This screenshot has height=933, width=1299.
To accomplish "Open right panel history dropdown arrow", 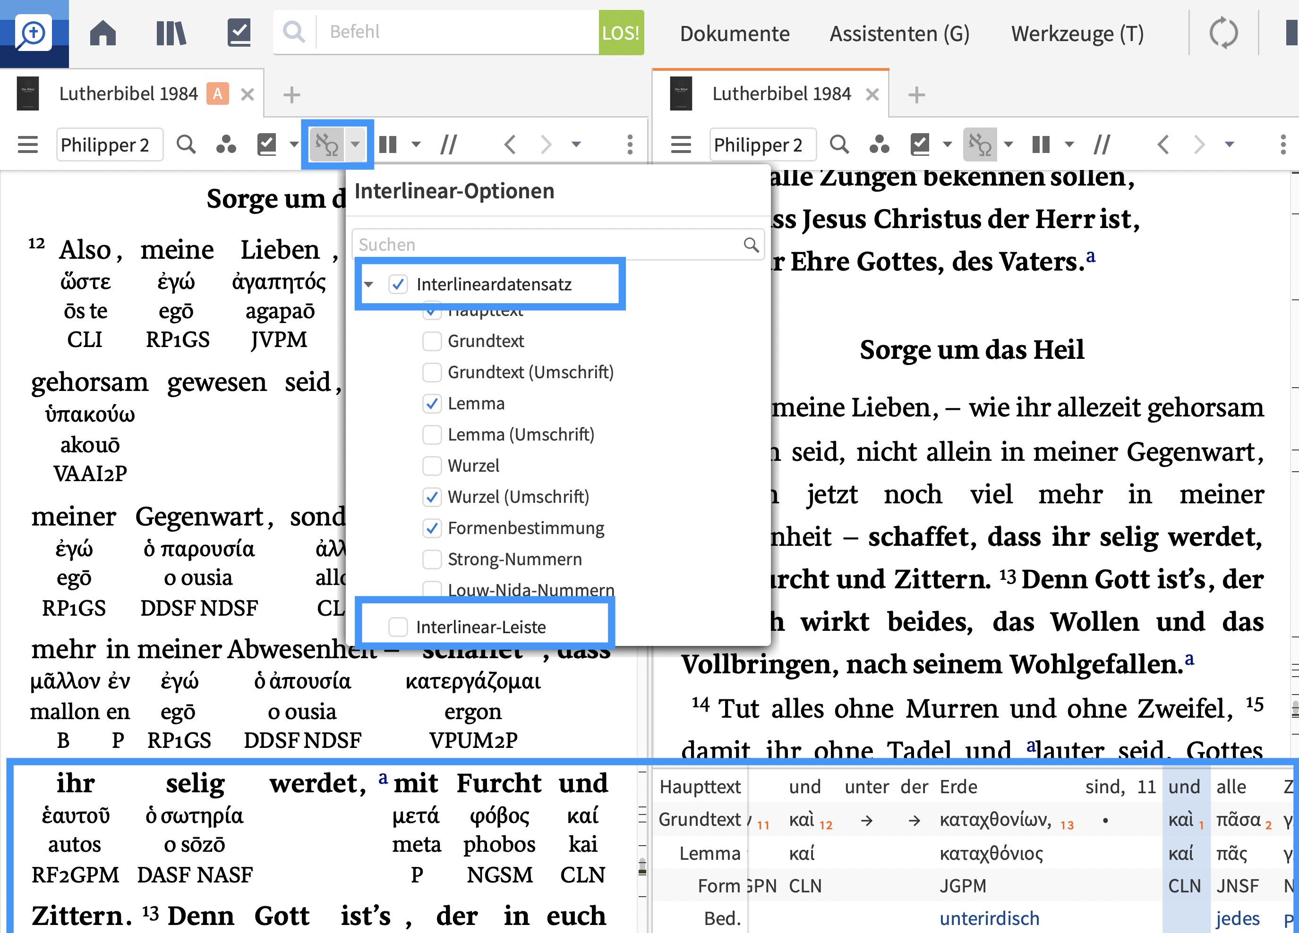I will (1230, 144).
